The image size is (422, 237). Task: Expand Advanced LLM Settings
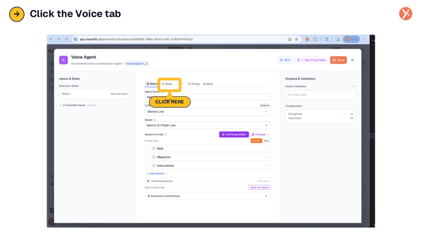(x=208, y=196)
